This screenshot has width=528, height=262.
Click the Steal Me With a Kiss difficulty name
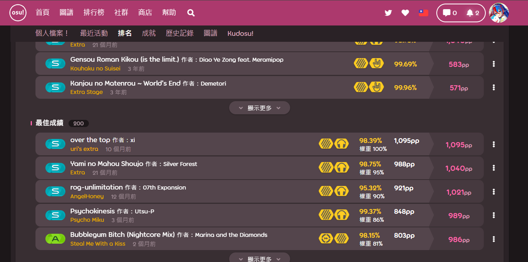98,244
